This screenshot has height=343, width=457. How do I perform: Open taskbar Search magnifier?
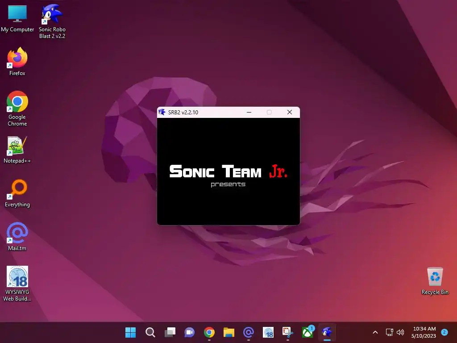click(150, 332)
